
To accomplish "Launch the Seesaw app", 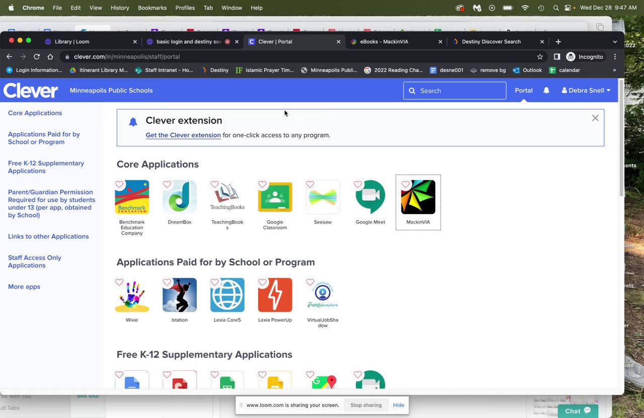I will click(x=323, y=197).
